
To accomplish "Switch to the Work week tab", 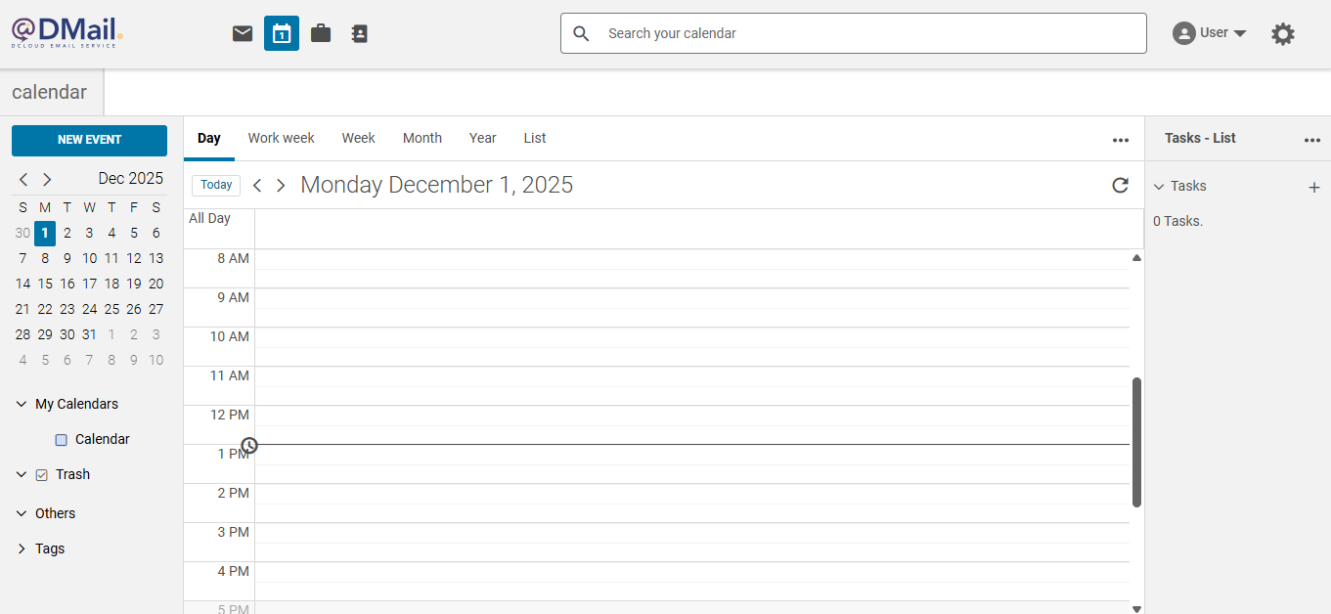I will pyautogui.click(x=281, y=138).
